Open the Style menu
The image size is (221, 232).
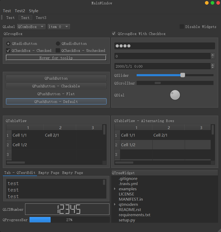[x=34, y=11]
